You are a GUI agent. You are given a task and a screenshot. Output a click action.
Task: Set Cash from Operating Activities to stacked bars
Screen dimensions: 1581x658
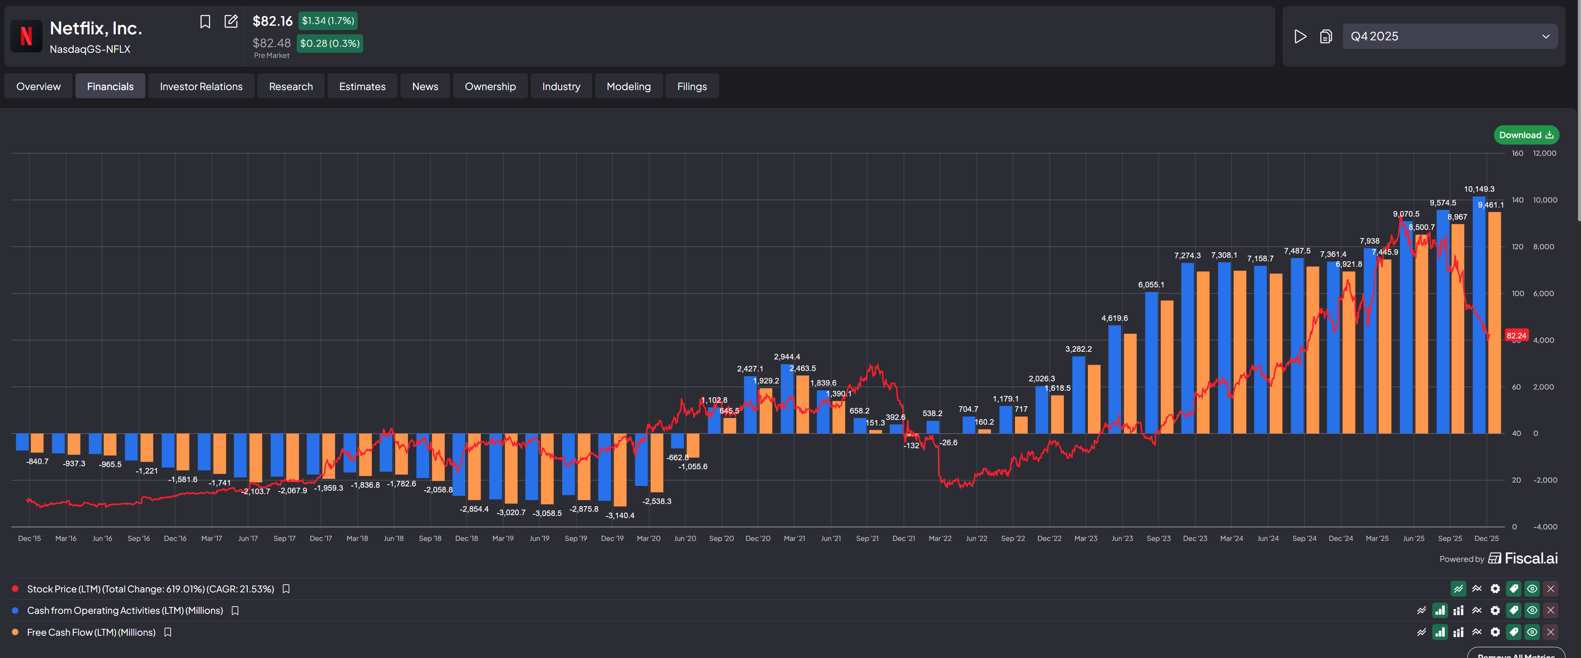(1458, 611)
